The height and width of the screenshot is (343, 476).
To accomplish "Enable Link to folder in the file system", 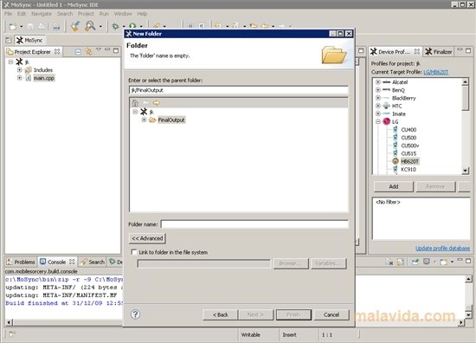I will click(x=134, y=252).
